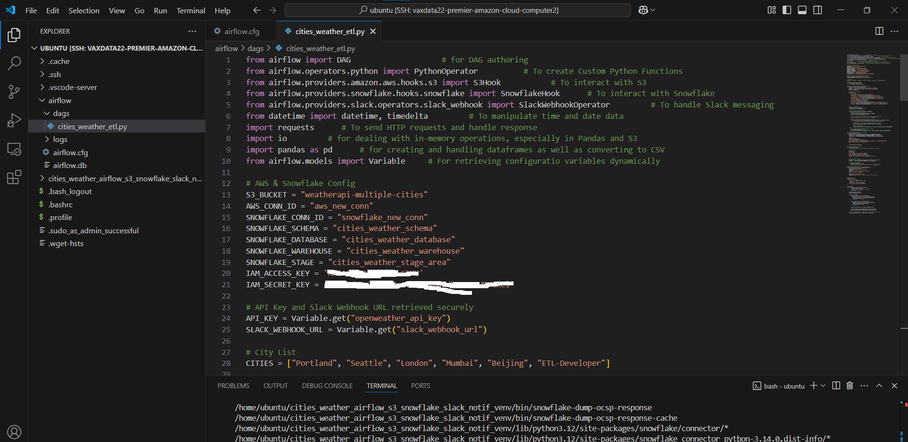Open the File menu
This screenshot has height=442, width=908.
[31, 10]
